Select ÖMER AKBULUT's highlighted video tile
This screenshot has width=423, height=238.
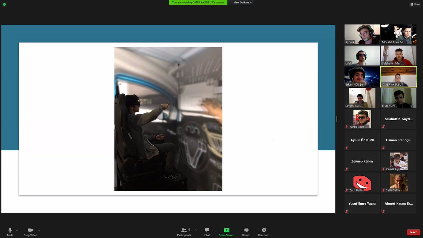coord(399,77)
